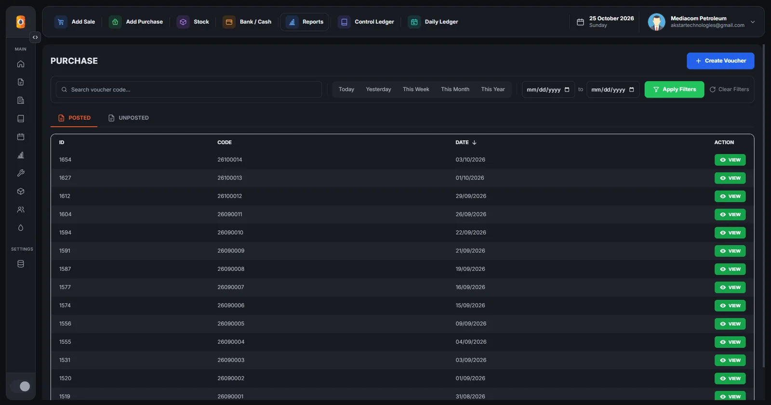Focus the Search voucher code field

(x=189, y=90)
